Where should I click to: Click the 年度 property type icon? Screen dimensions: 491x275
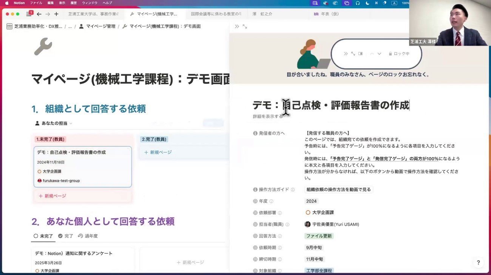255,201
